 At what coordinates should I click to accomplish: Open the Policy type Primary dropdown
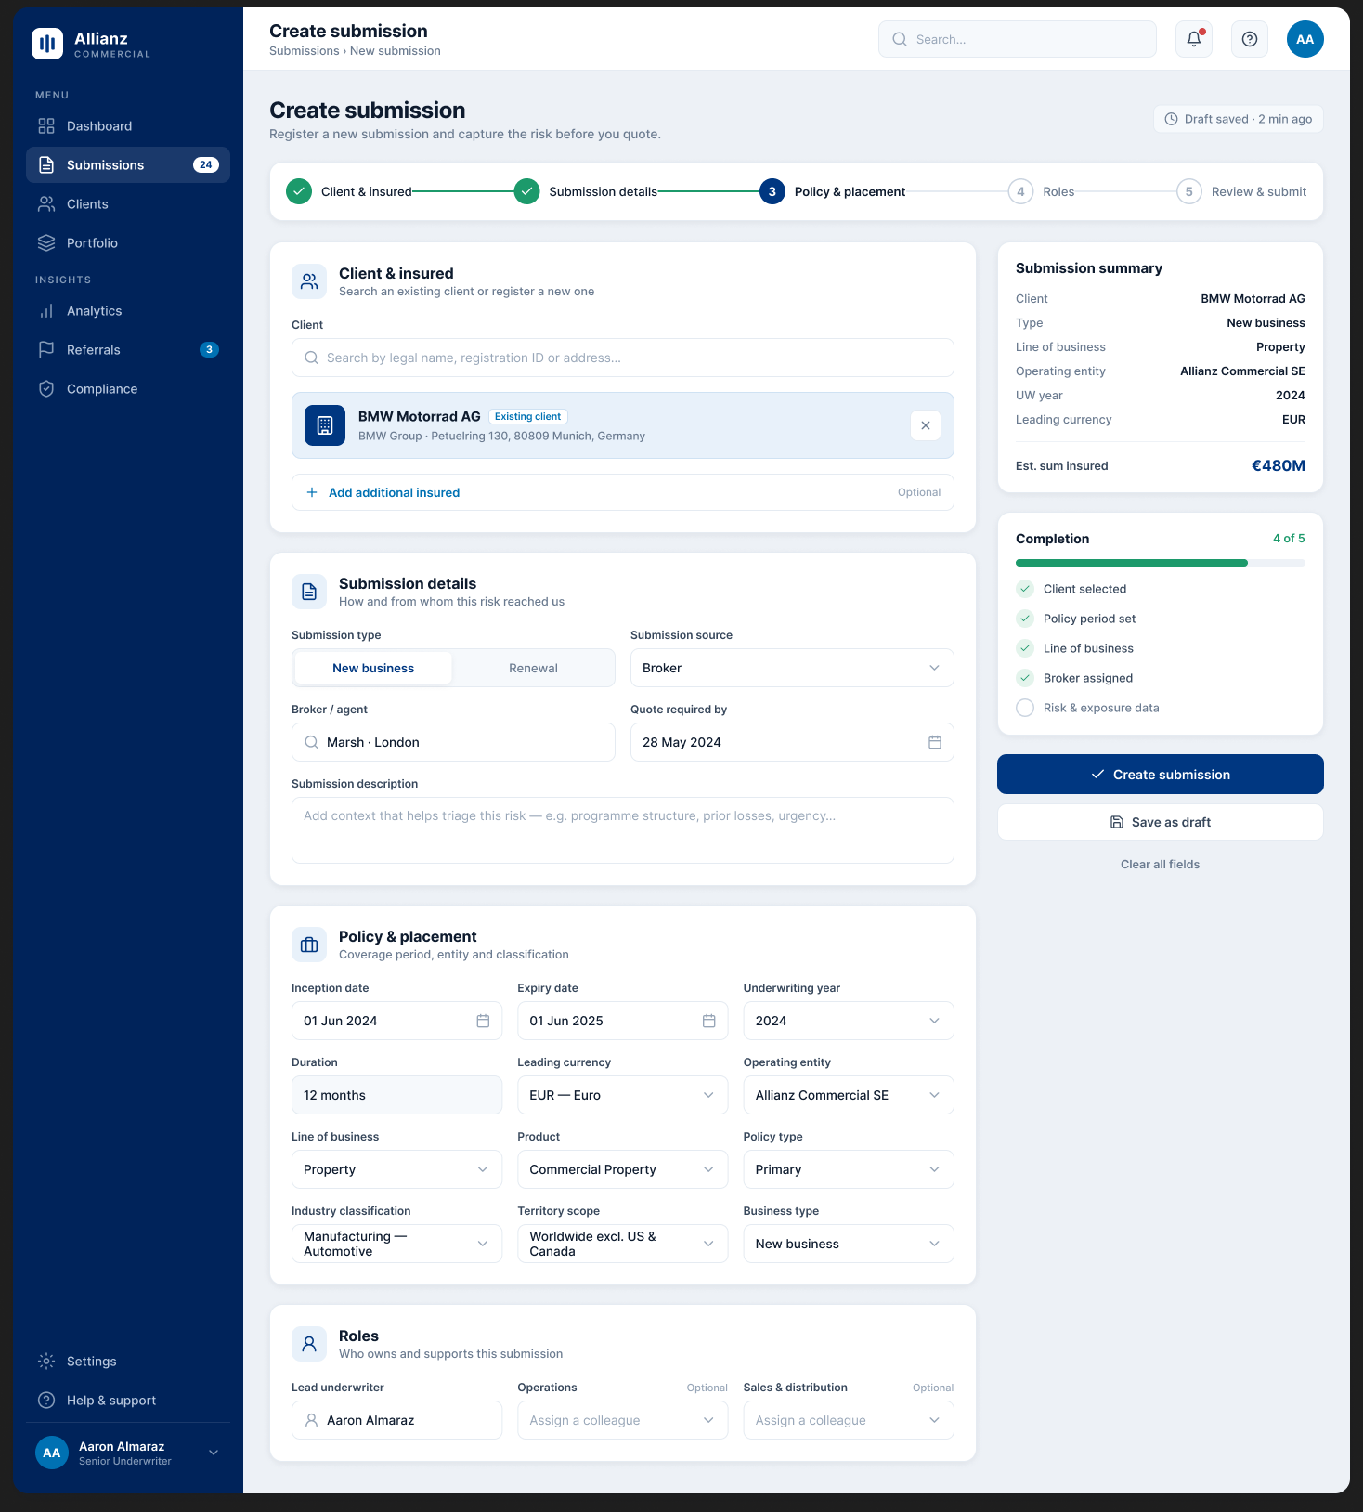click(849, 1169)
